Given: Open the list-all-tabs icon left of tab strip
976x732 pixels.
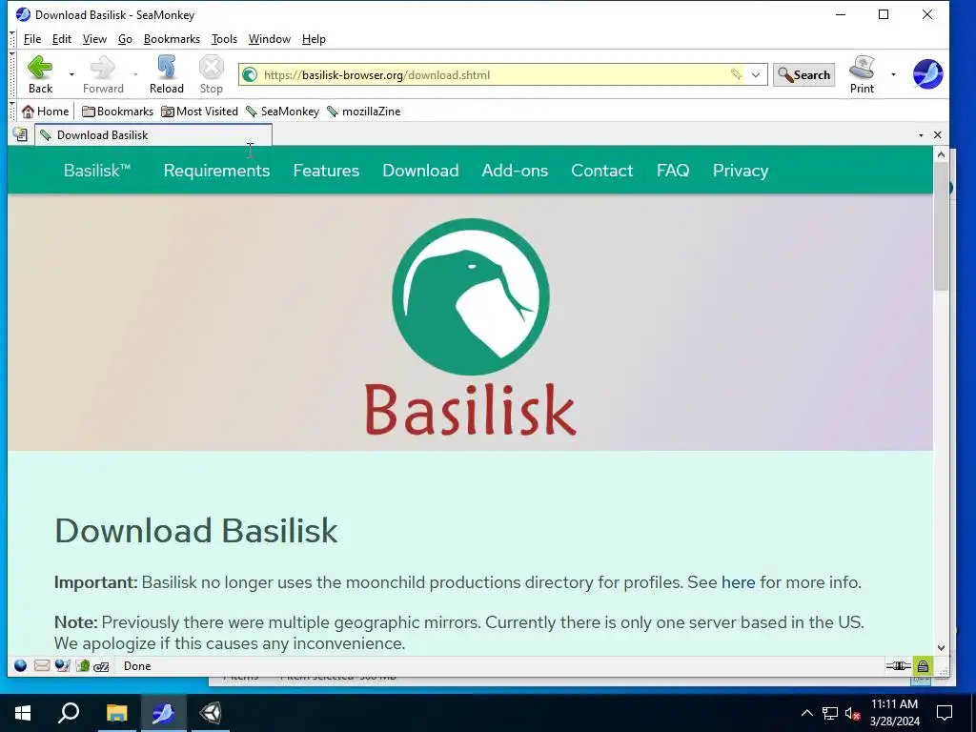Looking at the screenshot, I should (x=20, y=134).
